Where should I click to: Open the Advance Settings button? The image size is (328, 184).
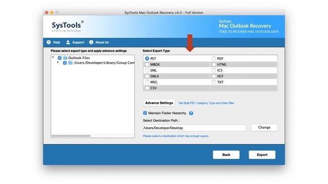(159, 103)
